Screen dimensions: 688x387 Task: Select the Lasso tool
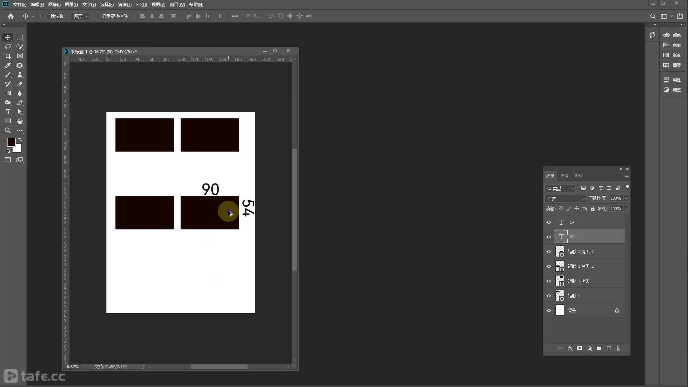[x=8, y=47]
